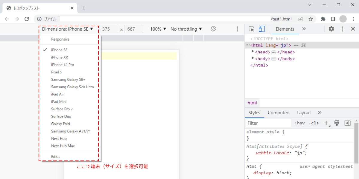
Task: Toggle the device toolbar
Action: pyautogui.click(x=262, y=29)
